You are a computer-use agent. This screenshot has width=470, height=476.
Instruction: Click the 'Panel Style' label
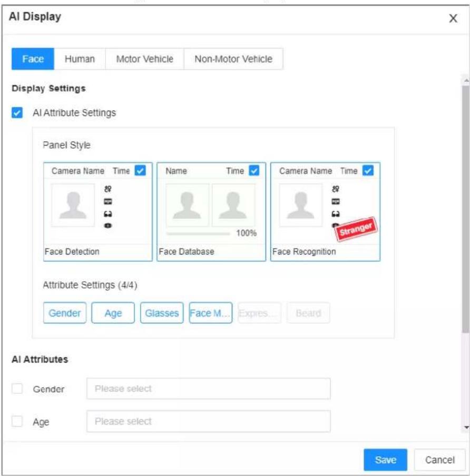pos(66,145)
